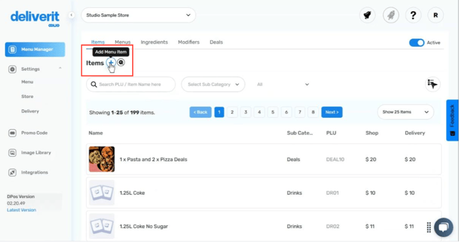Open the Select Sub Category dropdown
The width and height of the screenshot is (459, 242).
tap(213, 84)
